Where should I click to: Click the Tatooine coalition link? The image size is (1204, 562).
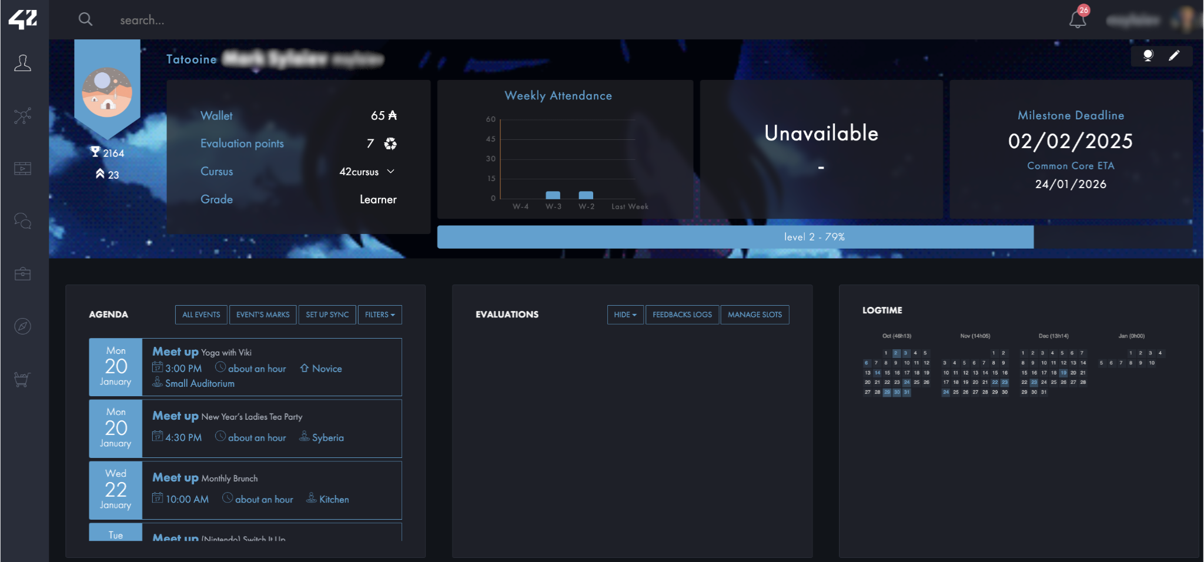pyautogui.click(x=192, y=59)
